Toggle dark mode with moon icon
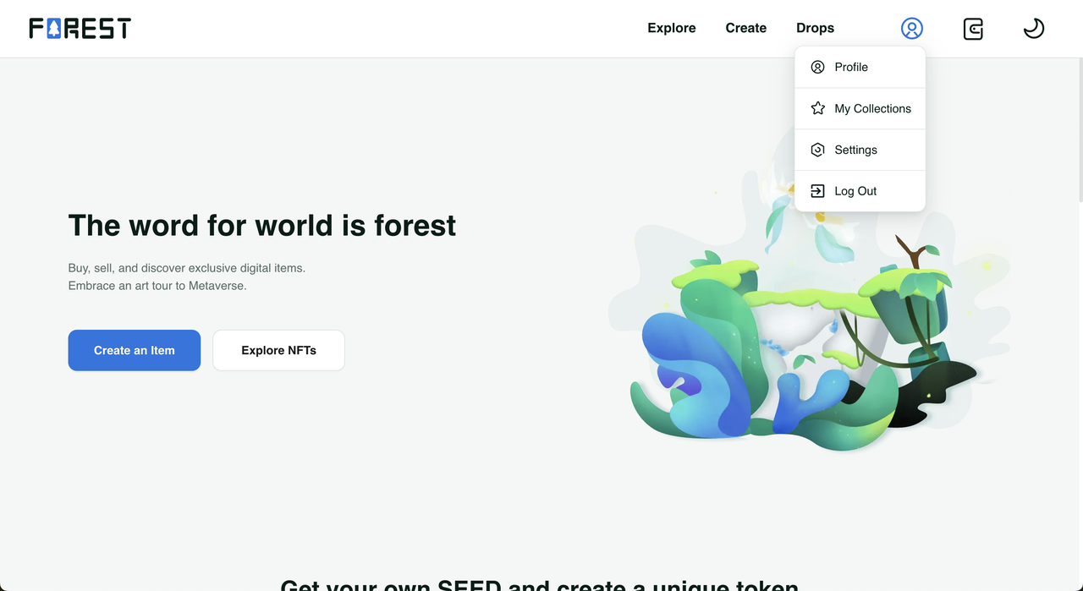This screenshot has height=591, width=1083. coord(1033,29)
